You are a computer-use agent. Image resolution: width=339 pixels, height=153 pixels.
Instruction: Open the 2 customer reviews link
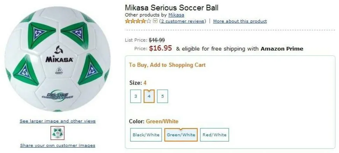click(182, 21)
